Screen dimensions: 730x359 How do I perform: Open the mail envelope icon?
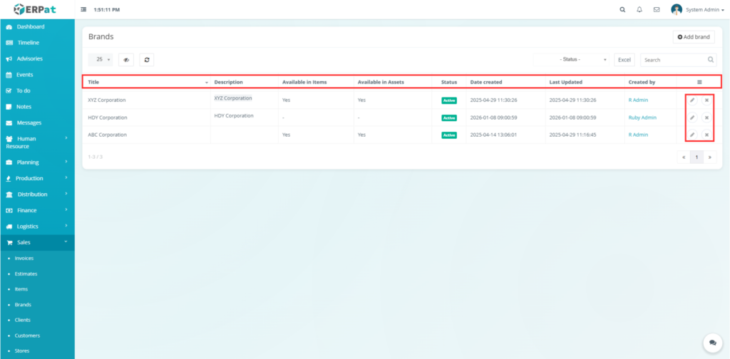[x=657, y=10]
